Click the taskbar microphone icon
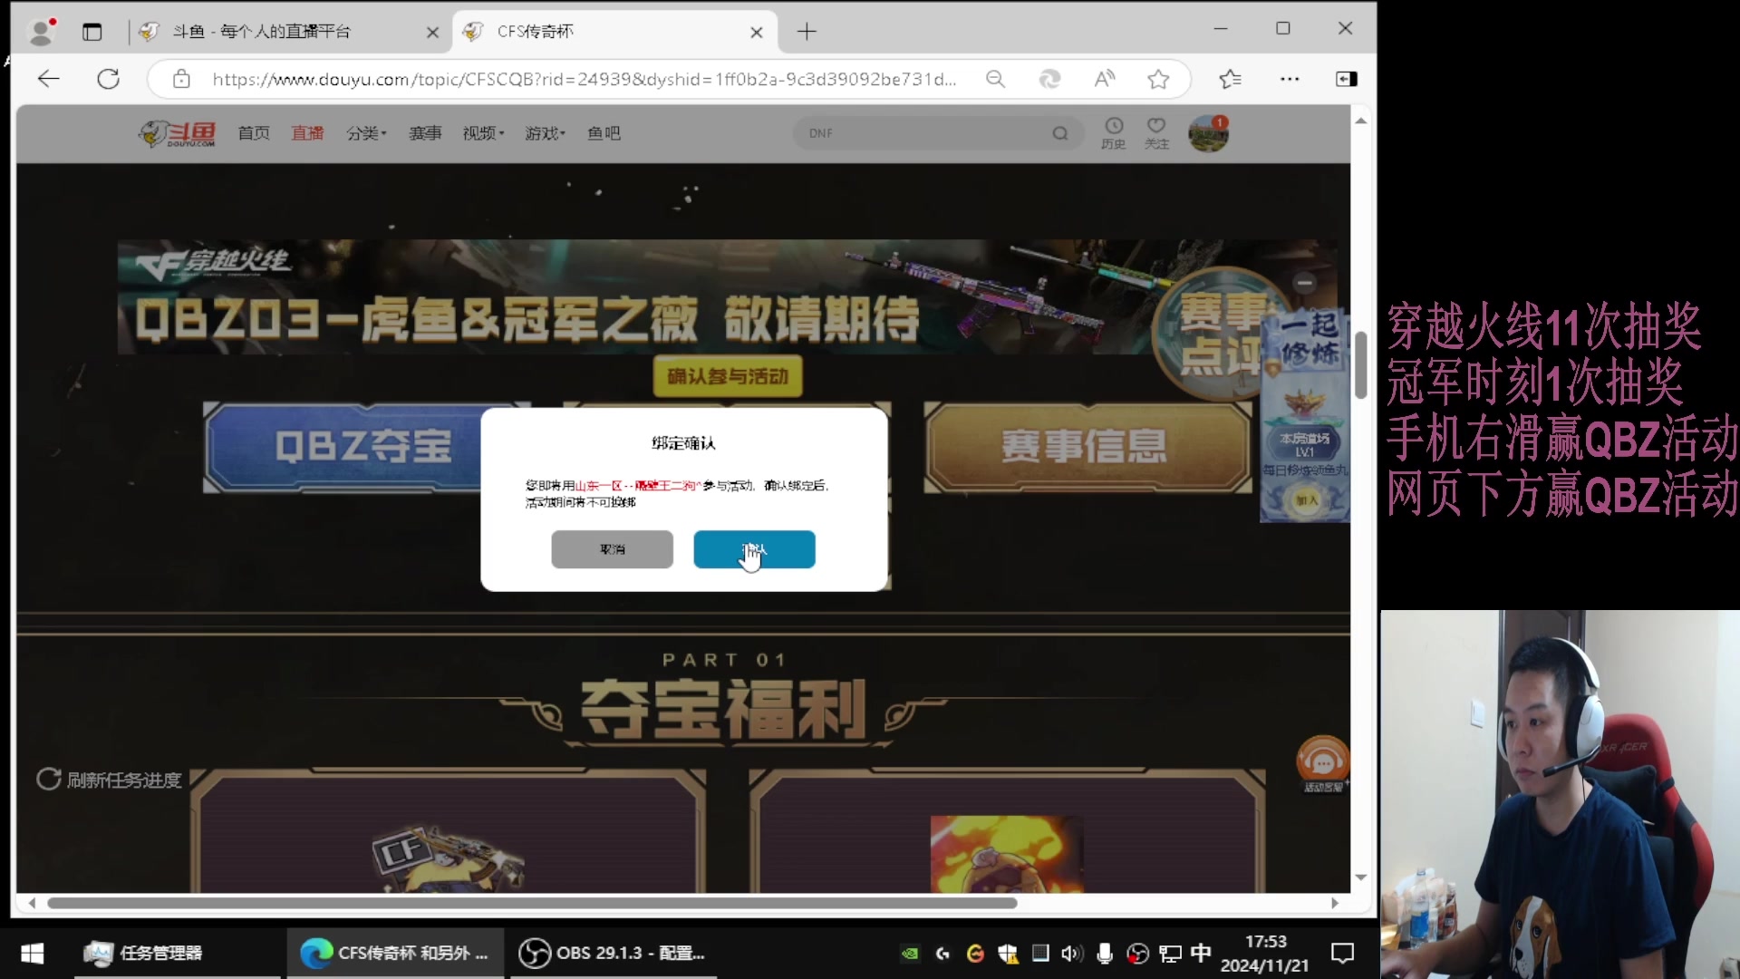Screen dimensions: 1740x979 pyautogui.click(x=1105, y=953)
